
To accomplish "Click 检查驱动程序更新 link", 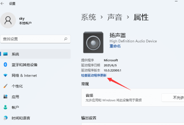I will 94,75.
